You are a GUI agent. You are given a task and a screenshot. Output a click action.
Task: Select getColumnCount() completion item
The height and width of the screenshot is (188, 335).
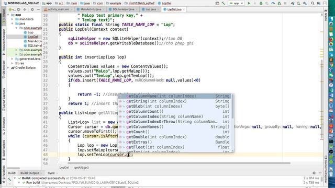174,111
